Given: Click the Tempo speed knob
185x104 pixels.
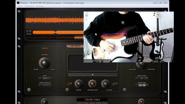Looking at the screenshot, I should point(44,63).
